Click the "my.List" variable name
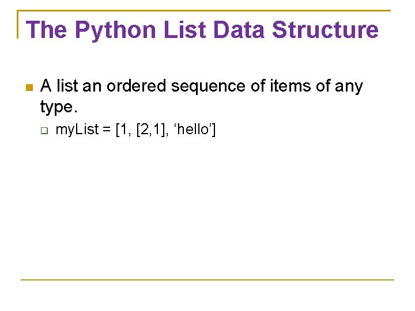 [77, 130]
